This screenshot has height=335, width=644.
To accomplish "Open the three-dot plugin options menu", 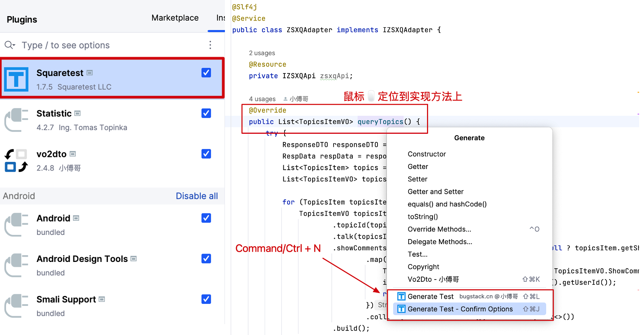I will (210, 45).
